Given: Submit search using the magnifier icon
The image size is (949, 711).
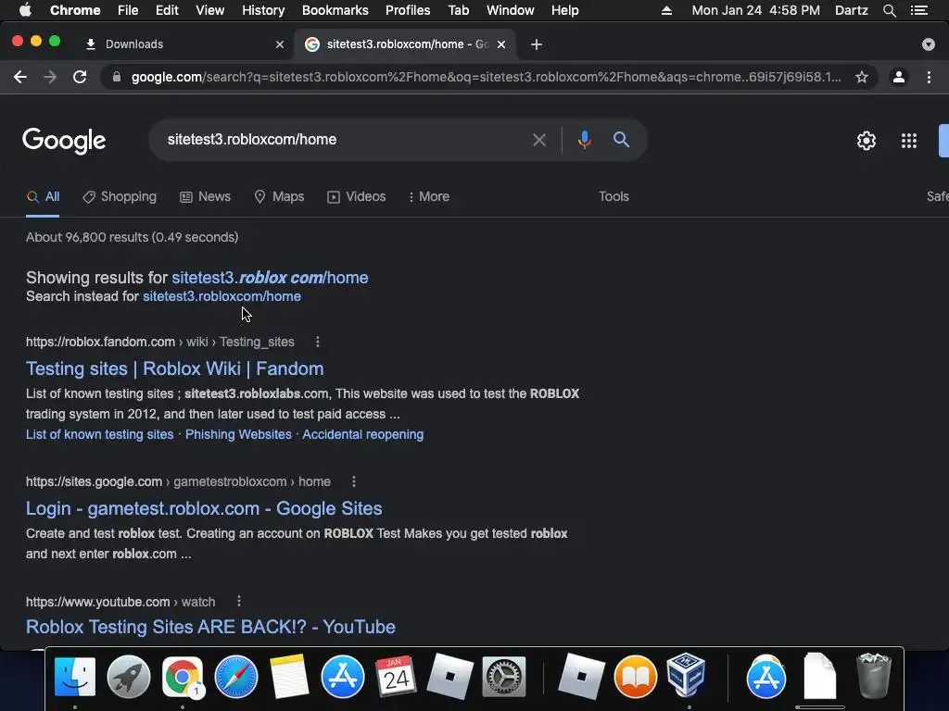Looking at the screenshot, I should 621,140.
